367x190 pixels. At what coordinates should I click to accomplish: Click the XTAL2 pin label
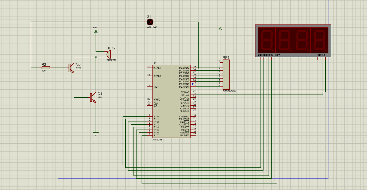pyautogui.click(x=157, y=76)
